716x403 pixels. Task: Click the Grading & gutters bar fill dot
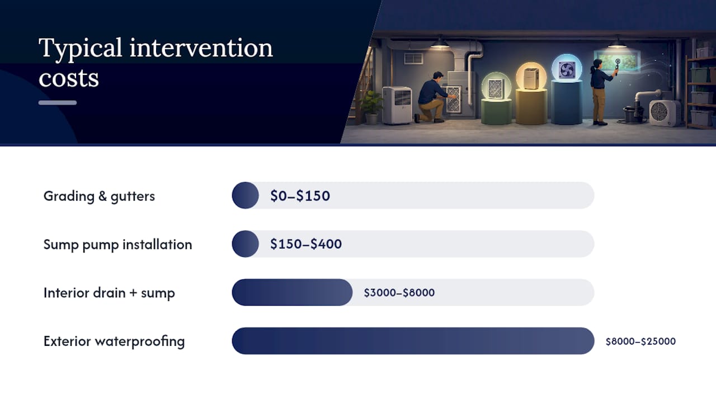245,195
